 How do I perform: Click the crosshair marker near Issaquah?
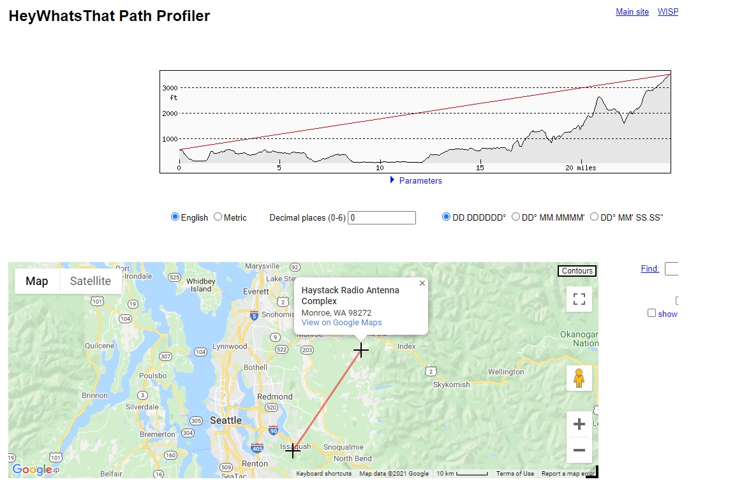click(293, 450)
